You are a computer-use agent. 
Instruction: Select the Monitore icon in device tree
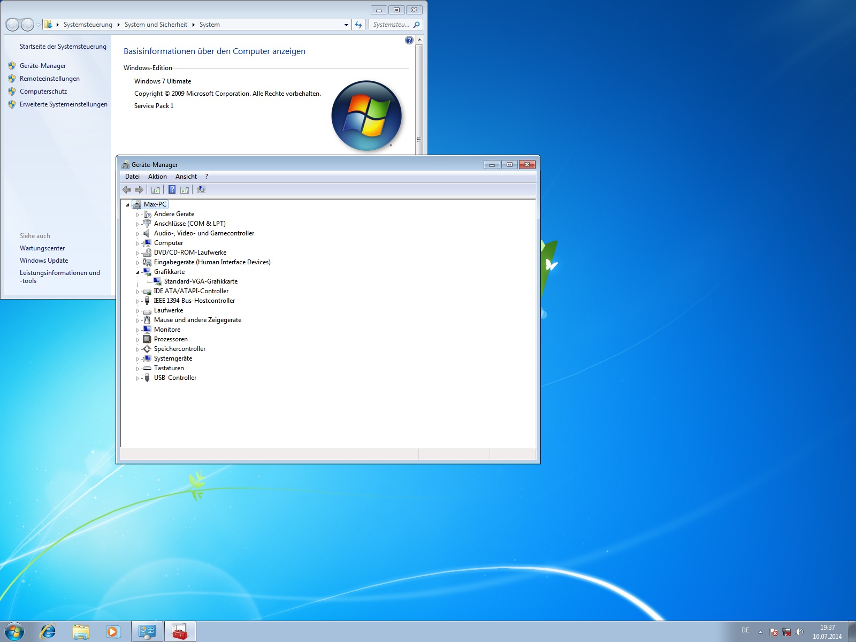147,330
